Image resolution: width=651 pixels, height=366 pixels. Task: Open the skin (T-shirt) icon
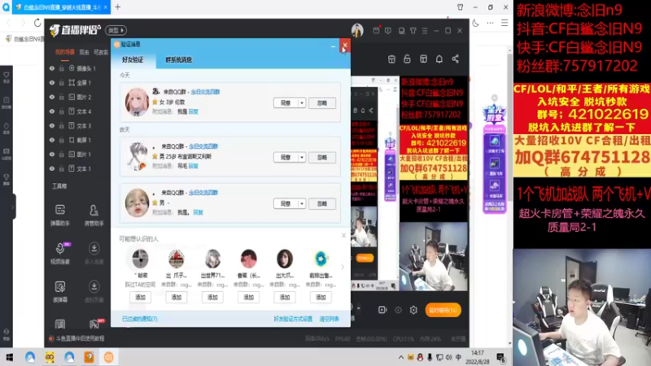point(413,31)
